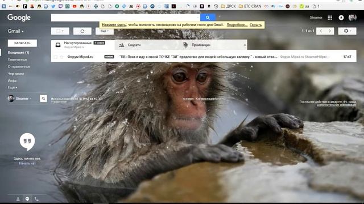The width and height of the screenshot is (364, 204).
Task: Tick checkbox of Форум Miped.ru email
Action: (x=56, y=57)
